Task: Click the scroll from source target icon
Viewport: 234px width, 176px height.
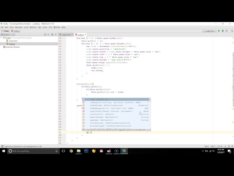Action: tap(45, 34)
